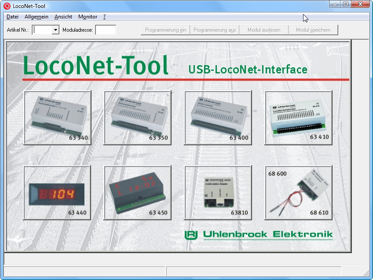The image size is (373, 280).
Task: Open the Ansicht menu
Action: tap(63, 17)
